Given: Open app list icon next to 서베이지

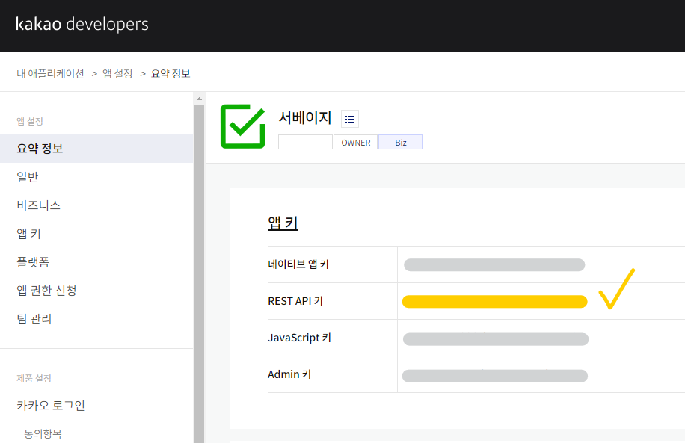Looking at the screenshot, I should click(350, 119).
